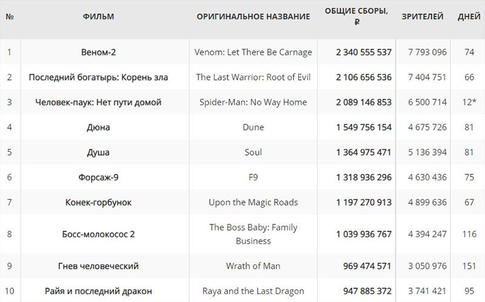This screenshot has height=302, width=485.
Task: Click the ЗРИТЕЛЕЙ column header
Action: pos(423,16)
